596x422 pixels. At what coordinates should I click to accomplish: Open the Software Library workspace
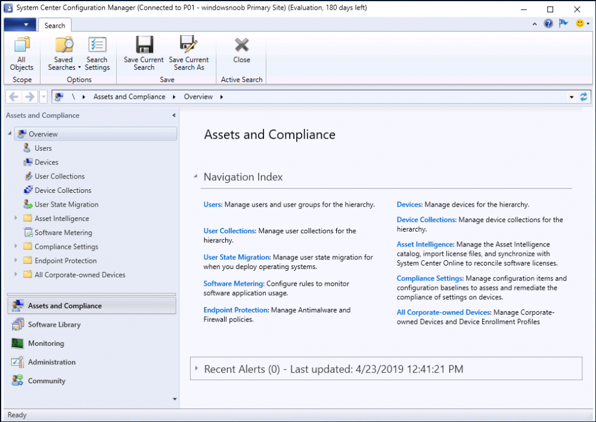[92, 324]
